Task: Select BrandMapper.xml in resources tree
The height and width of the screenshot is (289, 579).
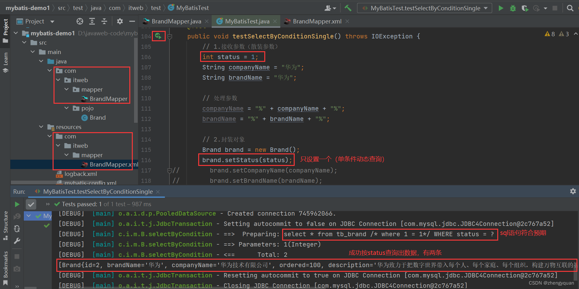Action: tap(110, 164)
